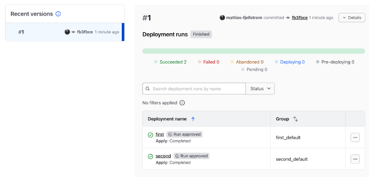Click the Failed red status dot

(199, 62)
